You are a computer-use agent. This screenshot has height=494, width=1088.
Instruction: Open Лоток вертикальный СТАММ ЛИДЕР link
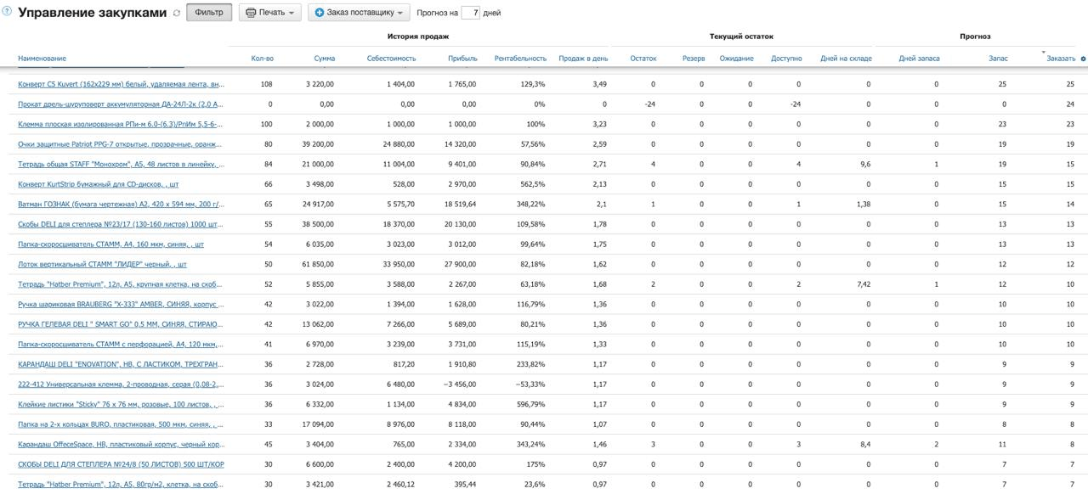(x=102, y=264)
